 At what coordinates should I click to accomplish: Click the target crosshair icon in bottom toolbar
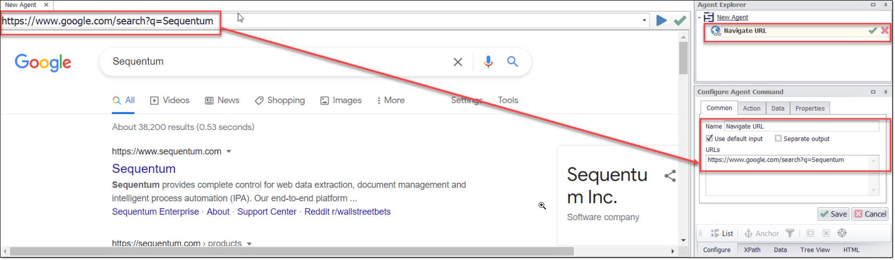842,233
